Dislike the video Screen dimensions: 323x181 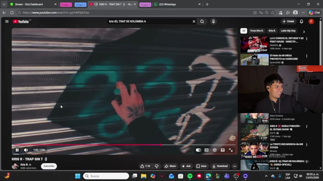coord(157,166)
